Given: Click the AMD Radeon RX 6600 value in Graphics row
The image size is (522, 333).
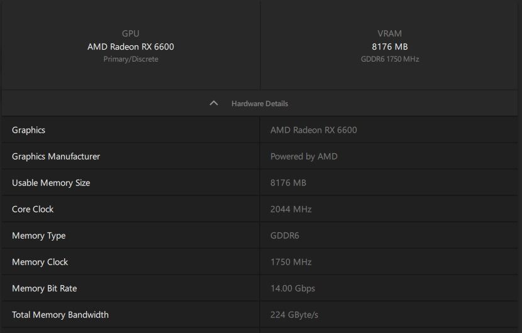Looking at the screenshot, I should coord(314,130).
